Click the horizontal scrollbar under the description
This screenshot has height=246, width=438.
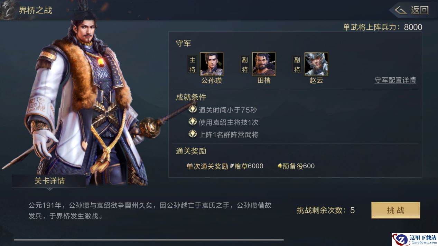click(x=149, y=239)
